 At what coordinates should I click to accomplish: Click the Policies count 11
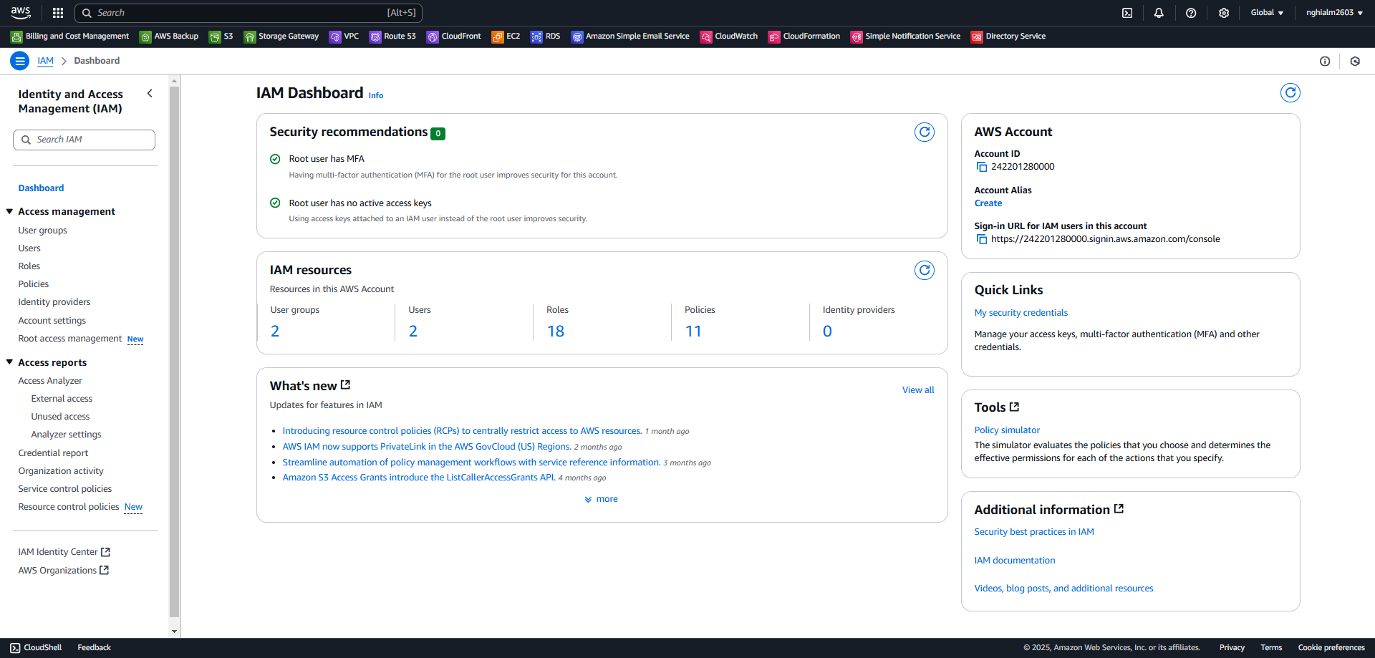point(693,332)
